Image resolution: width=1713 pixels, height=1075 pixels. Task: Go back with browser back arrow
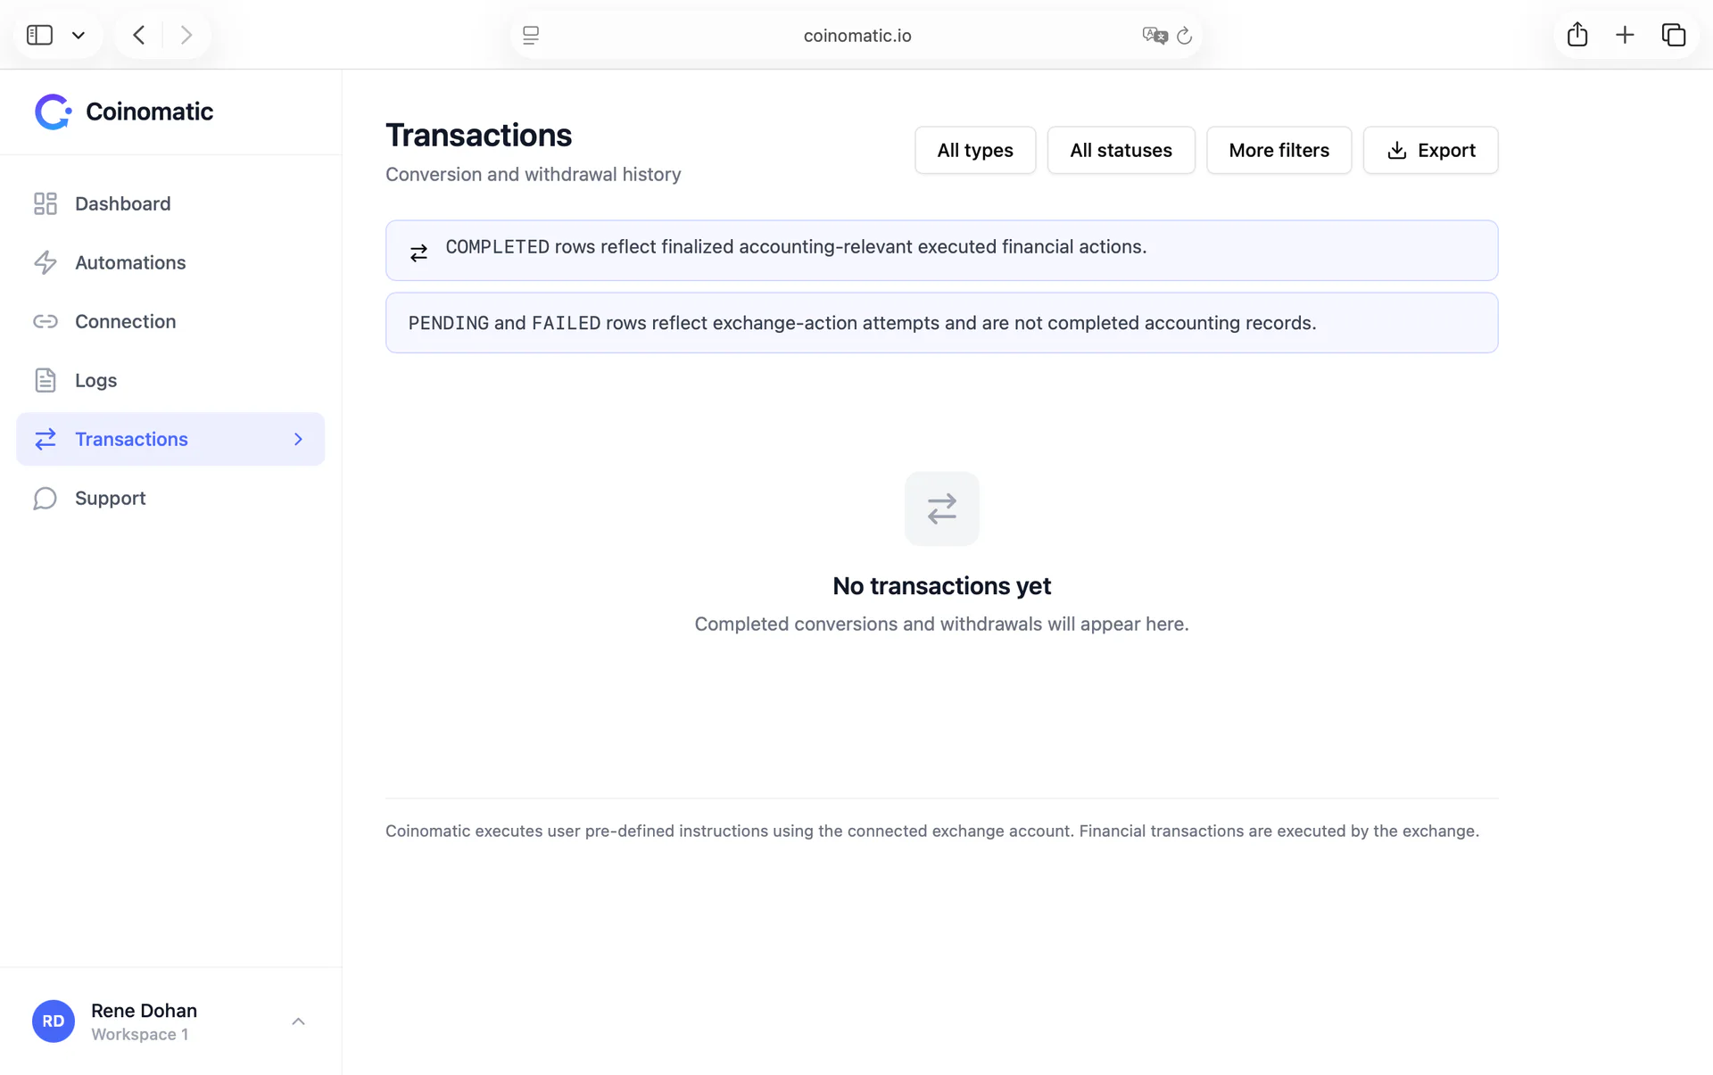(139, 35)
